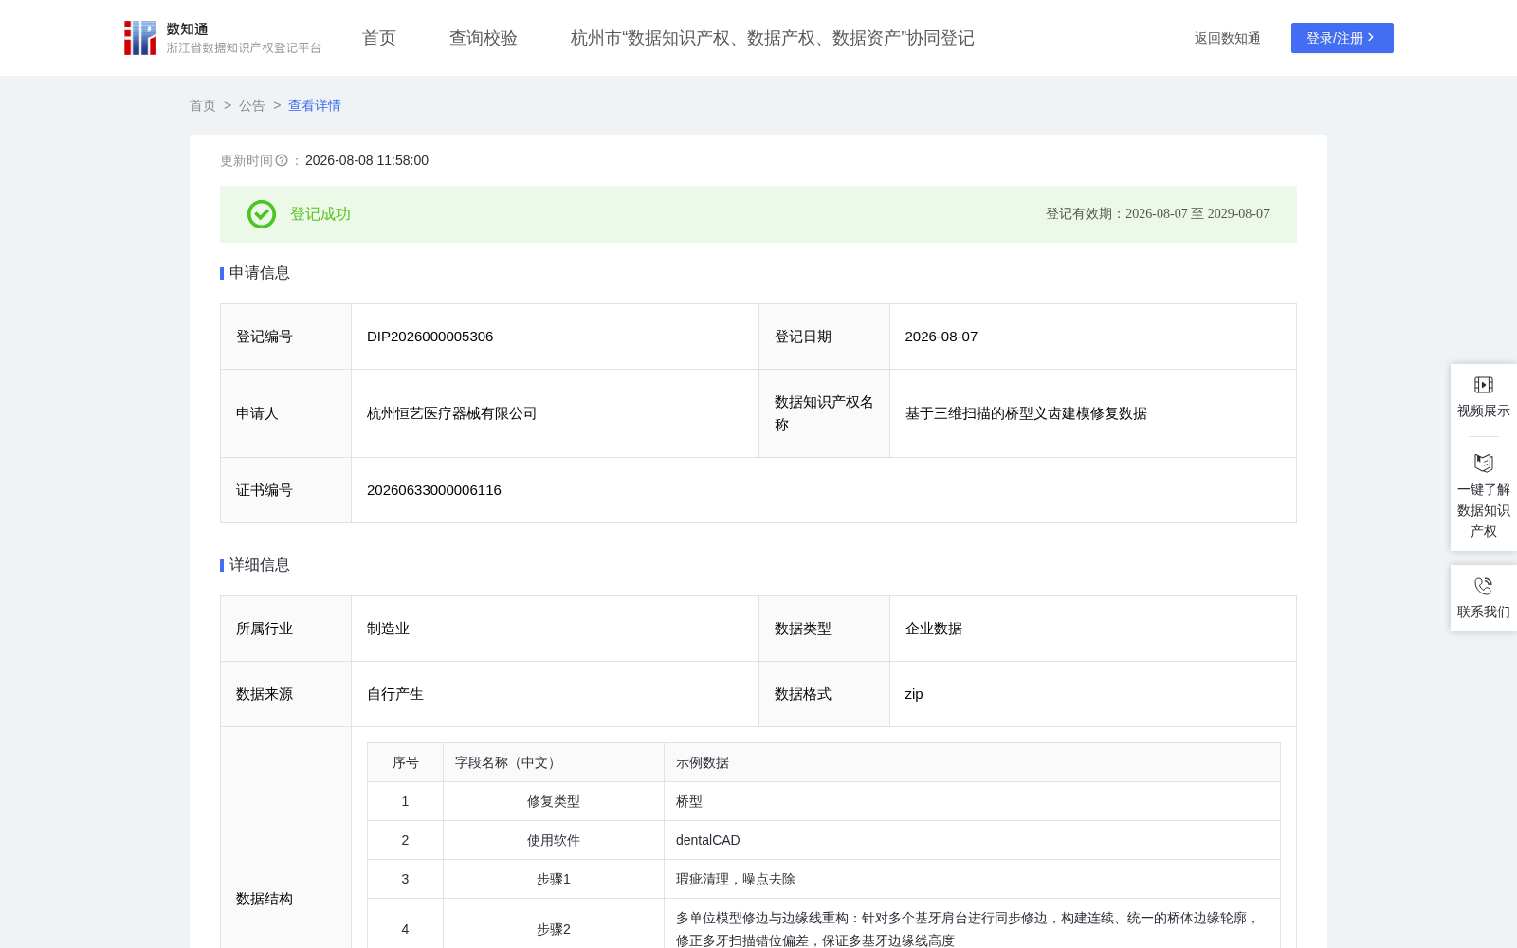Screen dimensions: 1517x948
Task: Click the 联系我们 phone icon
Action: click(1484, 586)
